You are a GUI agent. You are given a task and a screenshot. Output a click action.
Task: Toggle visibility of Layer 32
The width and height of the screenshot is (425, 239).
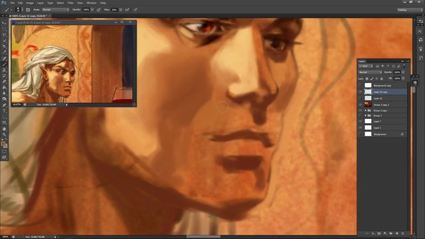click(361, 98)
